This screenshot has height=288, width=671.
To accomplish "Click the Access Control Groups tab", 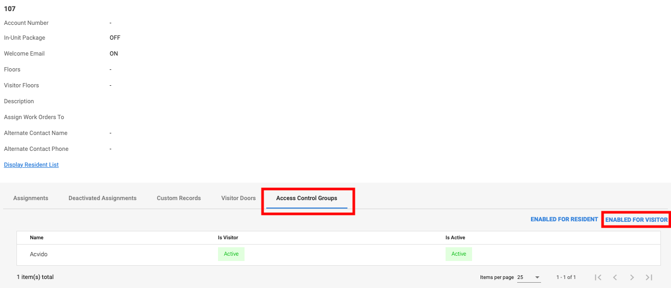I will tap(307, 198).
